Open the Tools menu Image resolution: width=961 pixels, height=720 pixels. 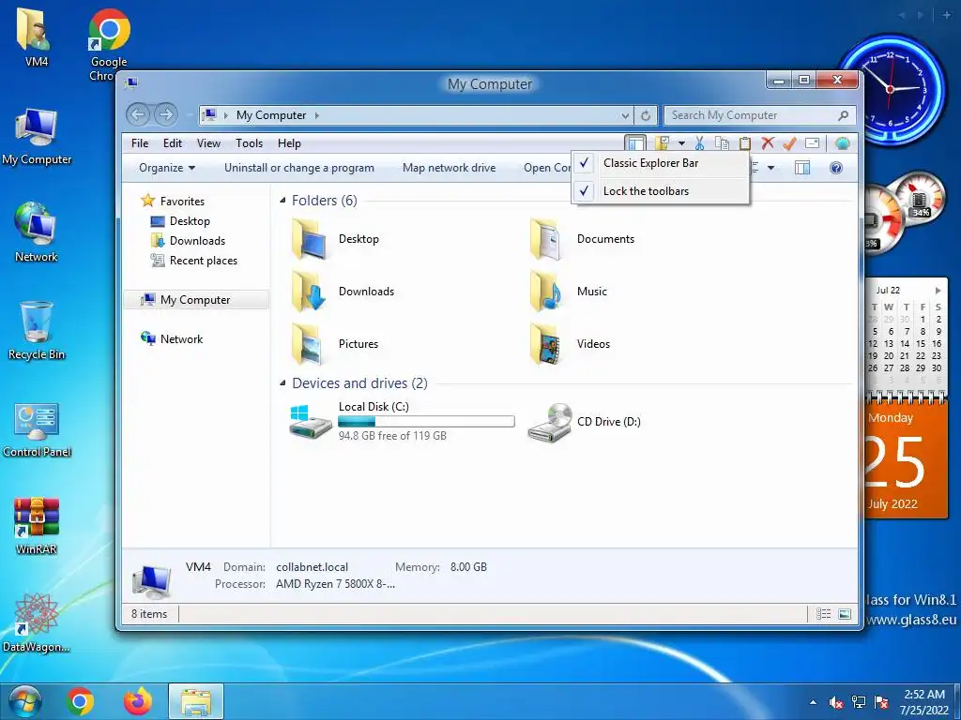(x=249, y=143)
